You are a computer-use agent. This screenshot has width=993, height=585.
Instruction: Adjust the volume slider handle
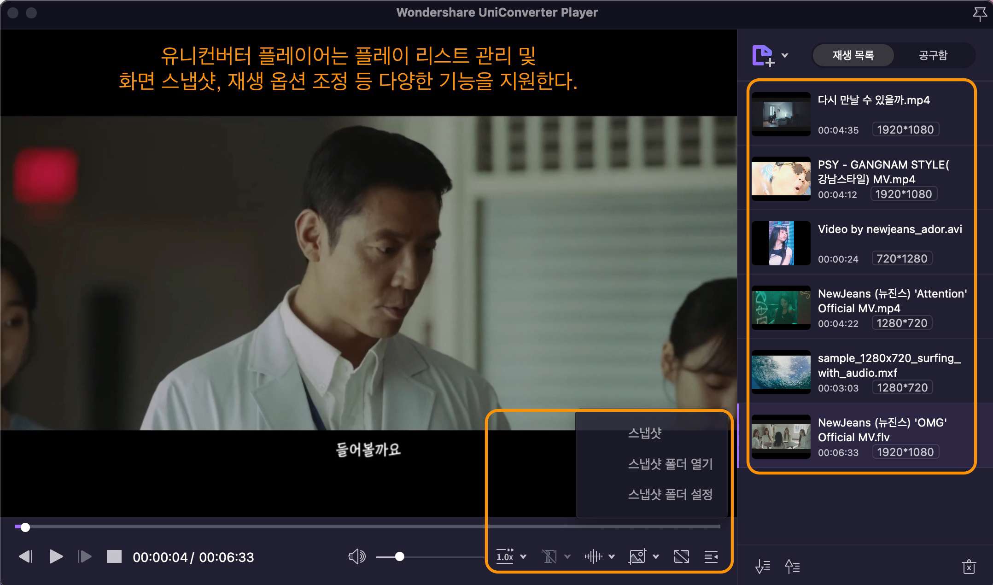(400, 557)
